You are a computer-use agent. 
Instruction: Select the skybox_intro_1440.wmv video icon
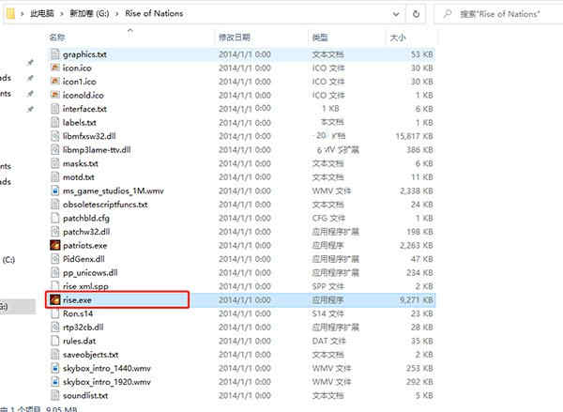pos(55,368)
